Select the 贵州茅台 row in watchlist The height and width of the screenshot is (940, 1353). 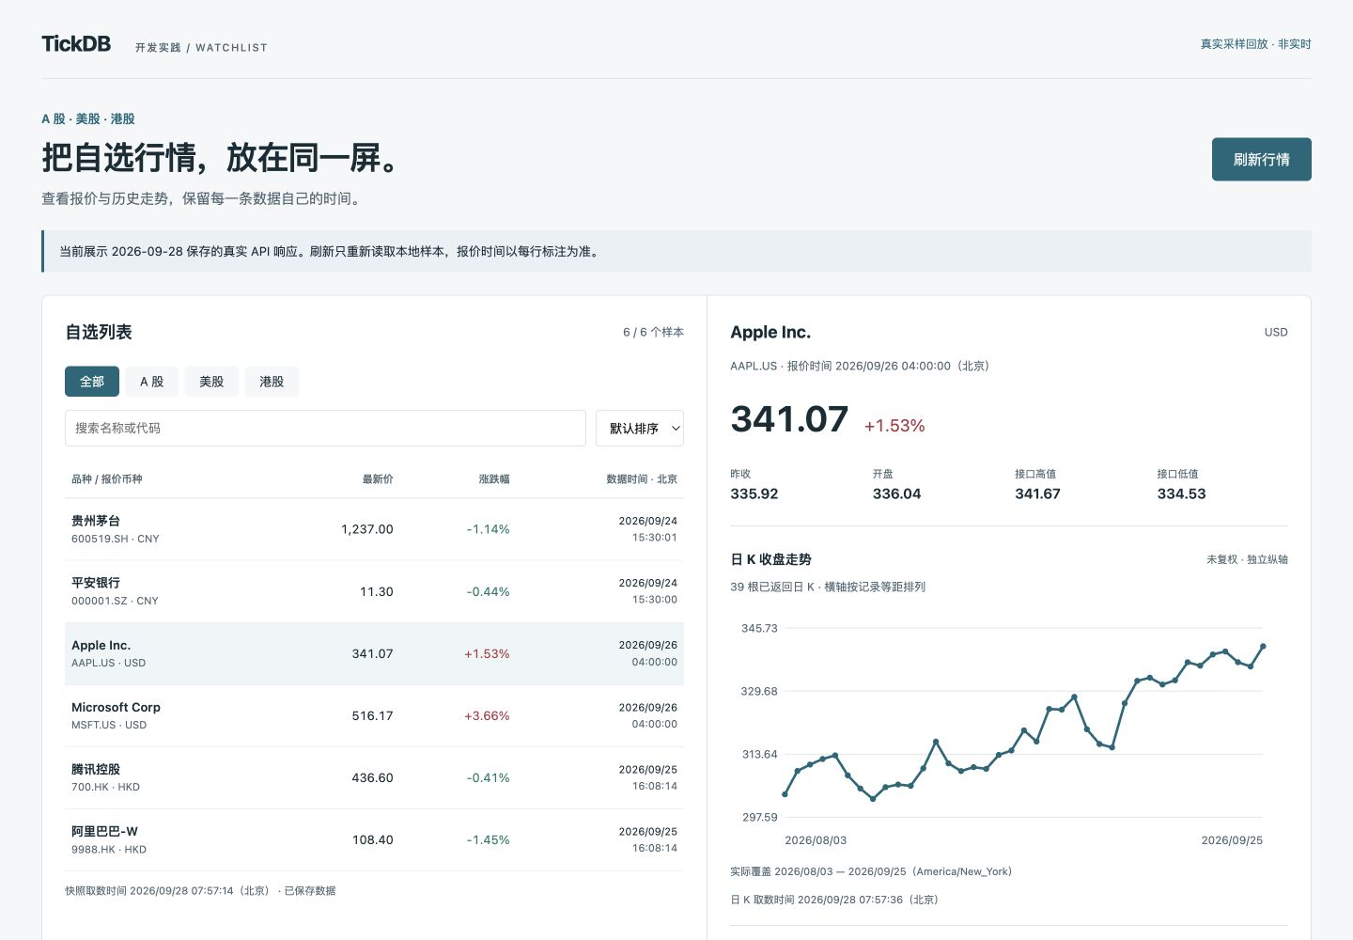(x=374, y=529)
